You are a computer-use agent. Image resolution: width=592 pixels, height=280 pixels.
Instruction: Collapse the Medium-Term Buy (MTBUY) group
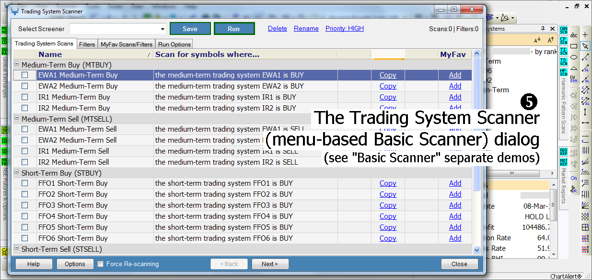point(16,64)
